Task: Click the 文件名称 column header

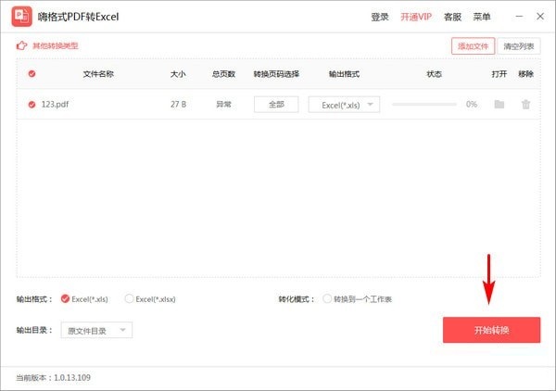Action: click(x=98, y=74)
